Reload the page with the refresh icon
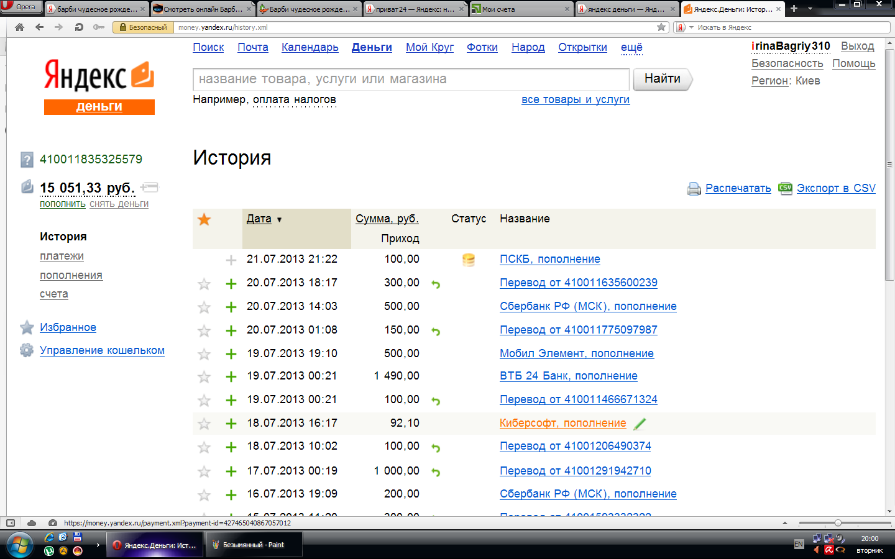The height and width of the screenshot is (559, 895). tap(79, 27)
